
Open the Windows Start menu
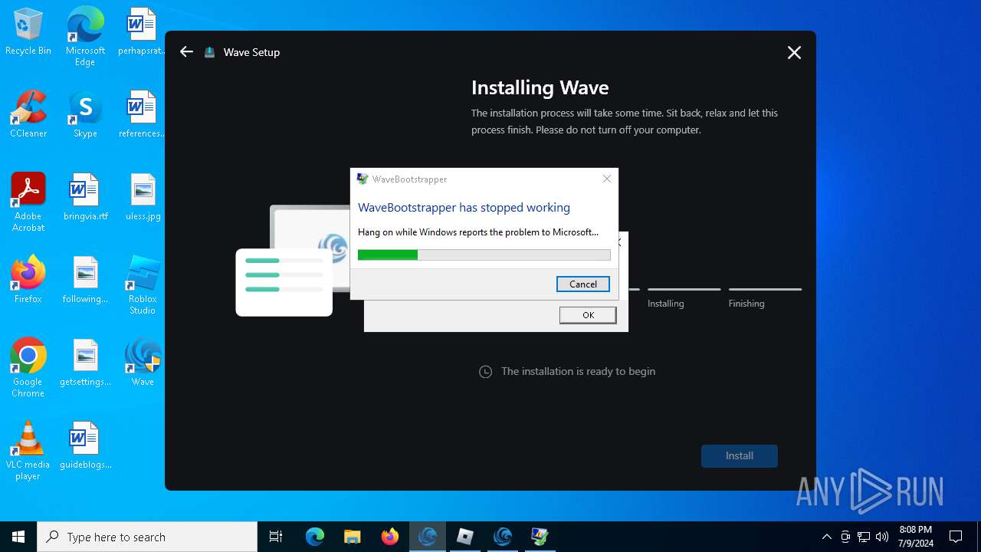[18, 537]
